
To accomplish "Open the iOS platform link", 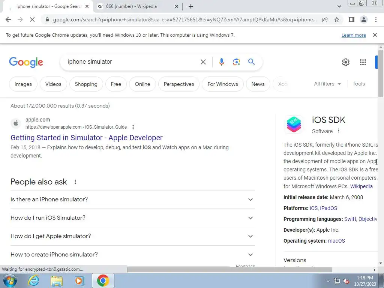I will point(313,208).
